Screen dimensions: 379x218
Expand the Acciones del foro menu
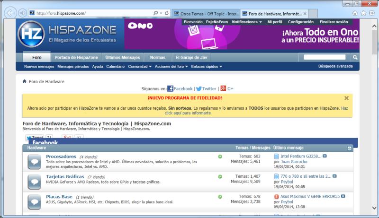tap(171, 66)
